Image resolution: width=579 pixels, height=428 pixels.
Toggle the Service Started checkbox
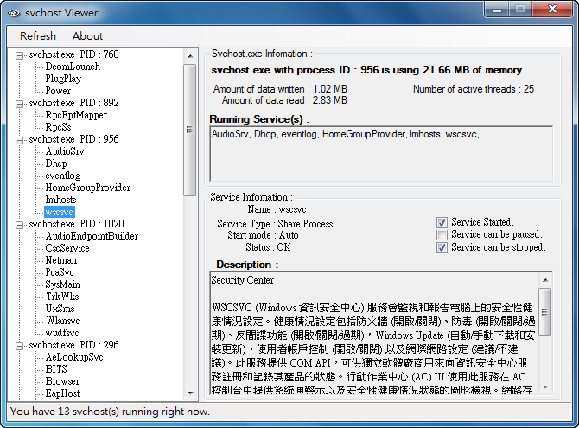click(442, 222)
